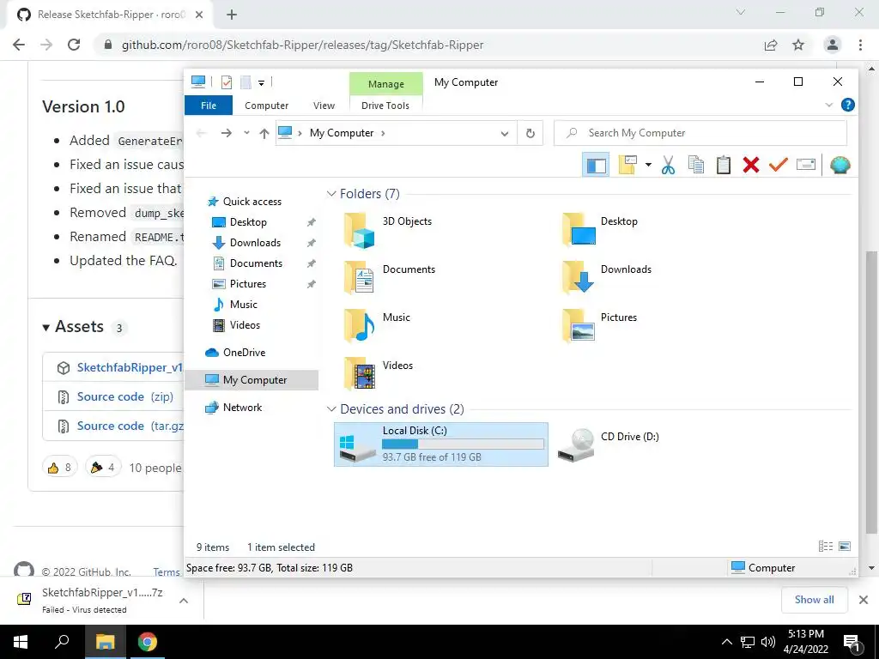Bookmark this page with star icon
The width and height of the screenshot is (879, 659).
[x=798, y=45]
